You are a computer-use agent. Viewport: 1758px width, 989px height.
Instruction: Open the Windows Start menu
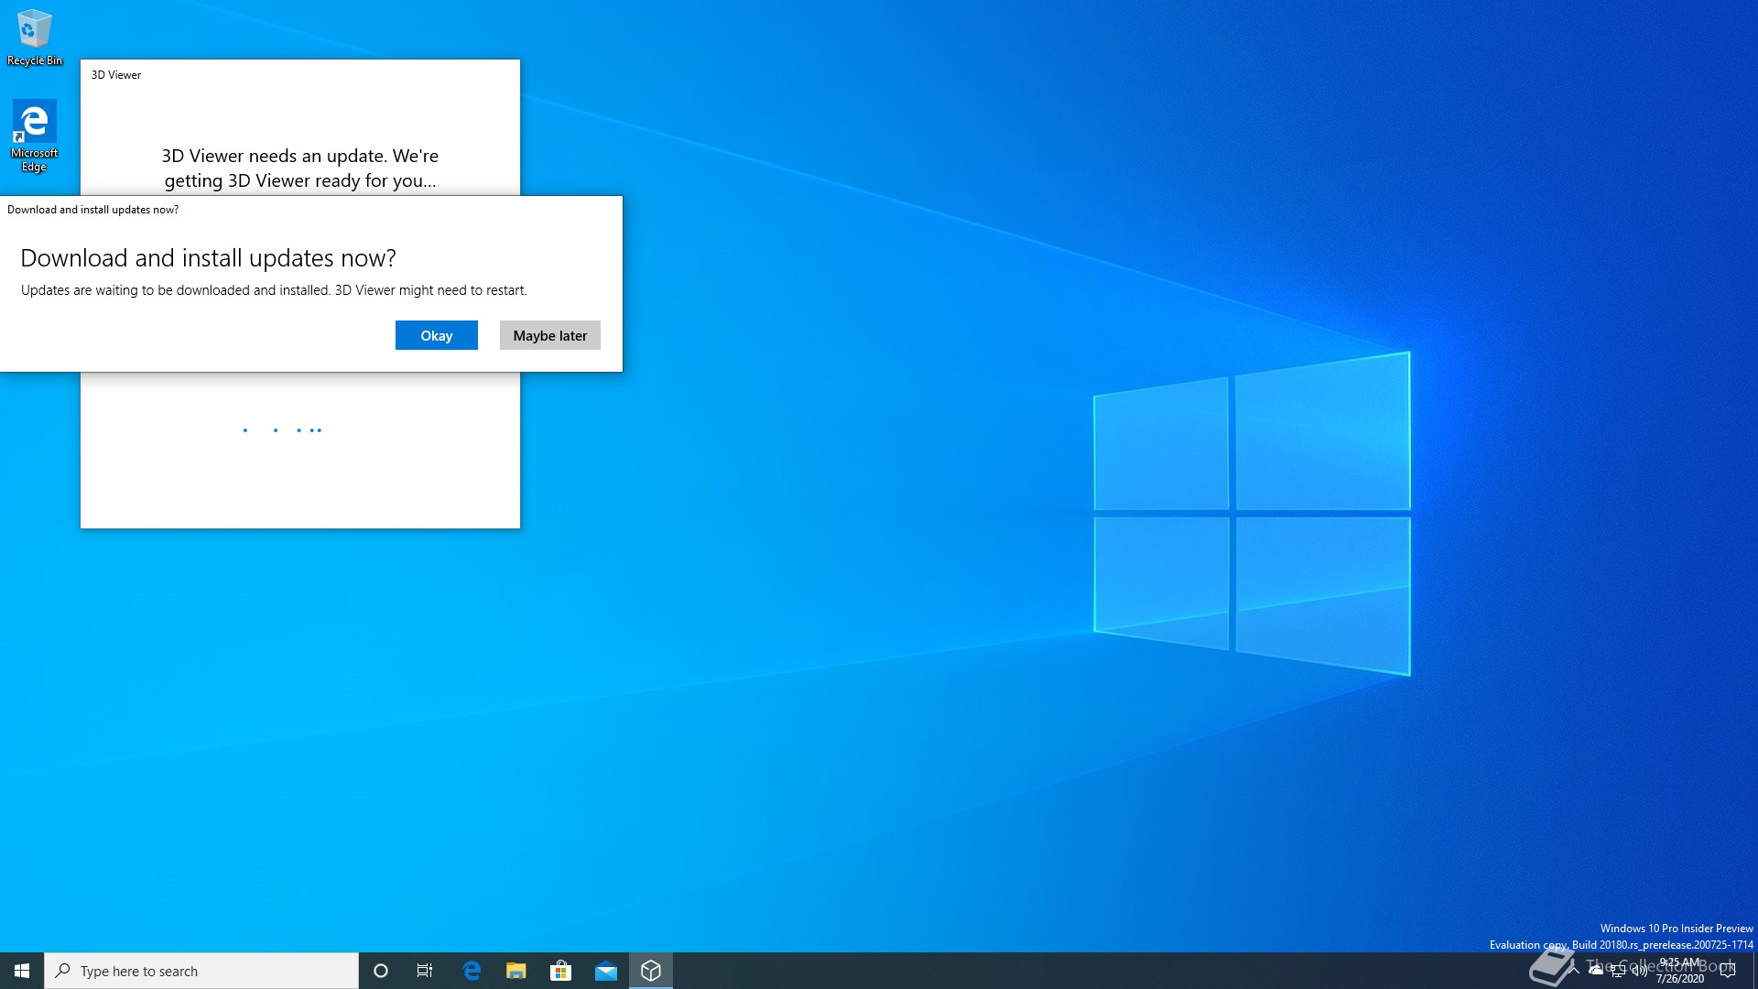point(22,971)
